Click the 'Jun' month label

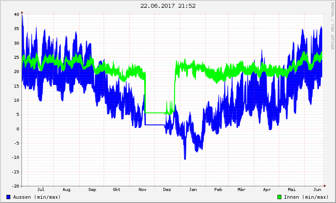pyautogui.click(x=318, y=190)
